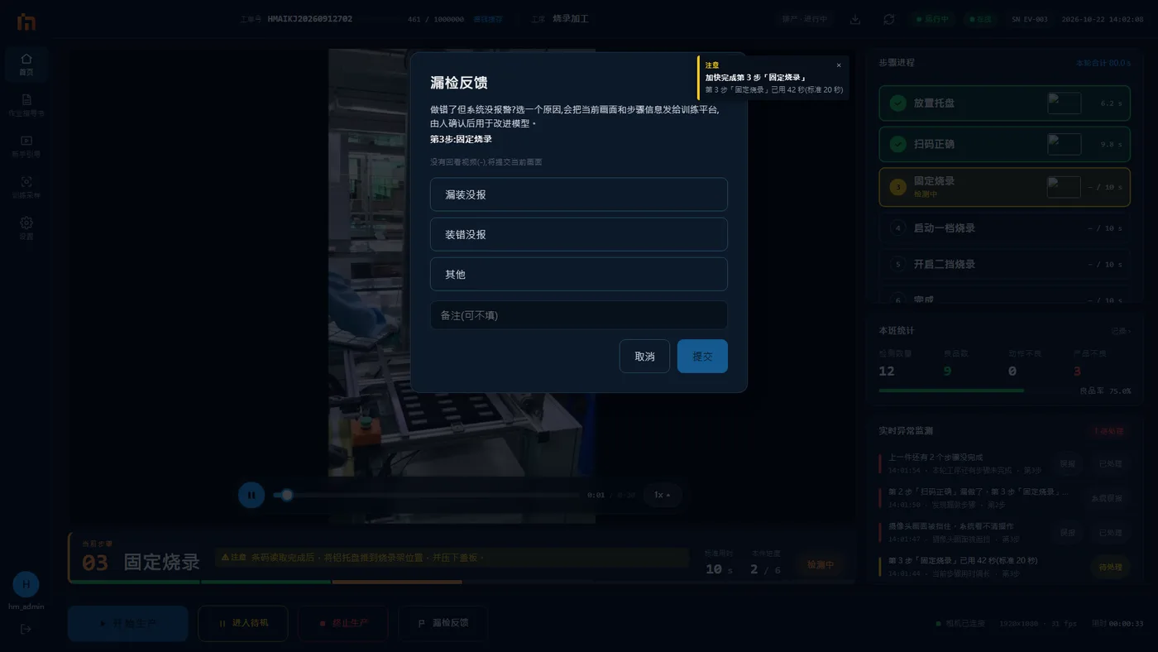
Task: Click thumbnail in 扫码正确 step row
Action: (1064, 144)
